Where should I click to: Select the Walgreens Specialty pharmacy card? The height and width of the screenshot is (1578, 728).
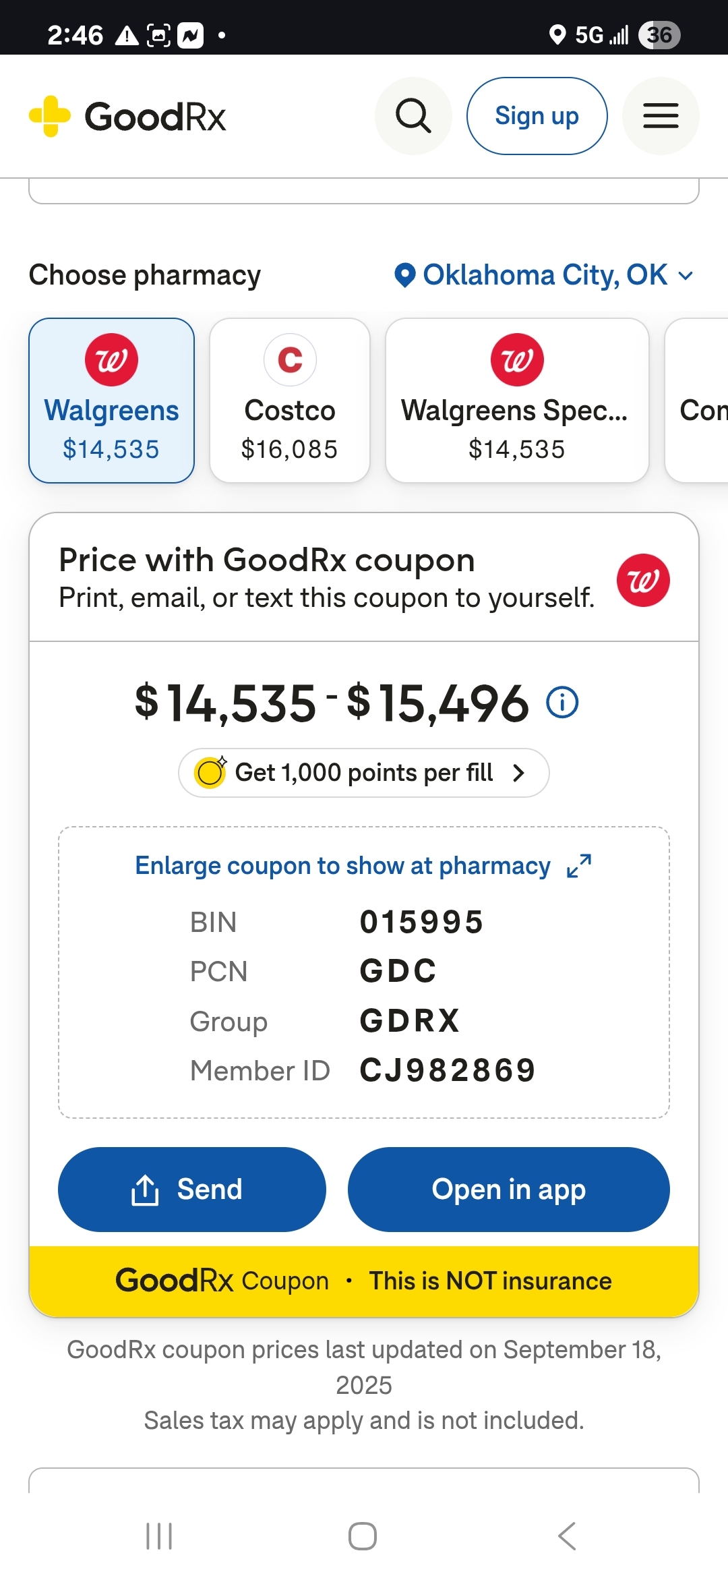[x=517, y=401]
